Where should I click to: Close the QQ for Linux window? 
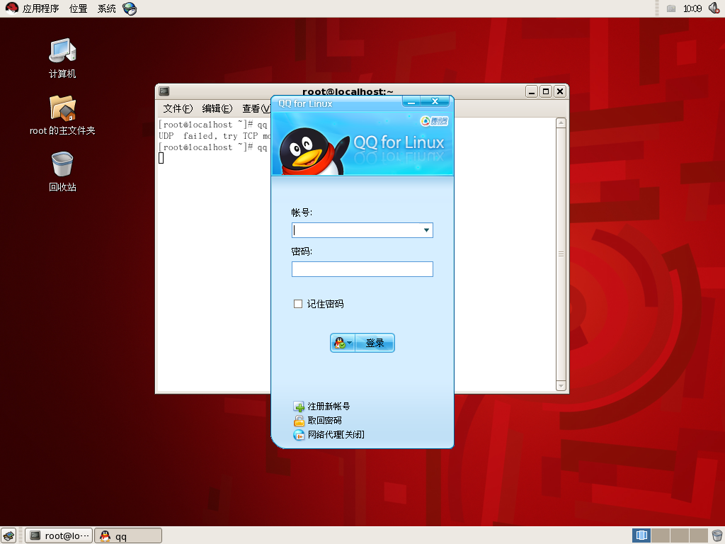tap(435, 101)
